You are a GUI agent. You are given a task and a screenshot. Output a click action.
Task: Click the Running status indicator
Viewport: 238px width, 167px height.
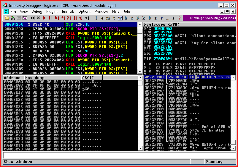pyautogui.click(x=220, y=162)
